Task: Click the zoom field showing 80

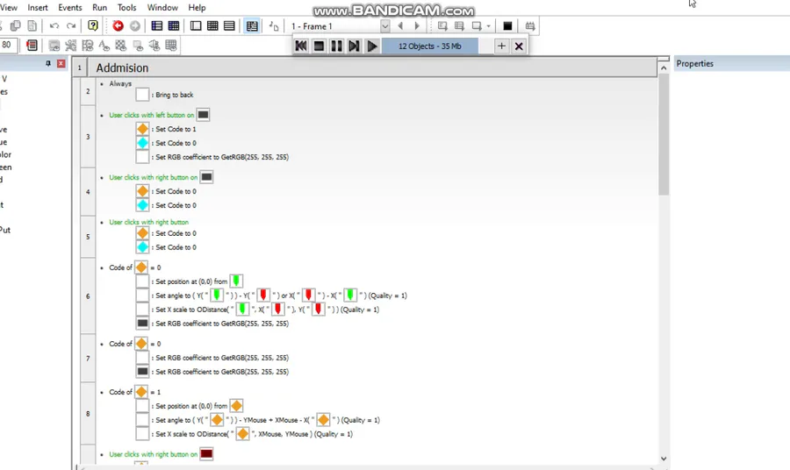Action: [9, 45]
